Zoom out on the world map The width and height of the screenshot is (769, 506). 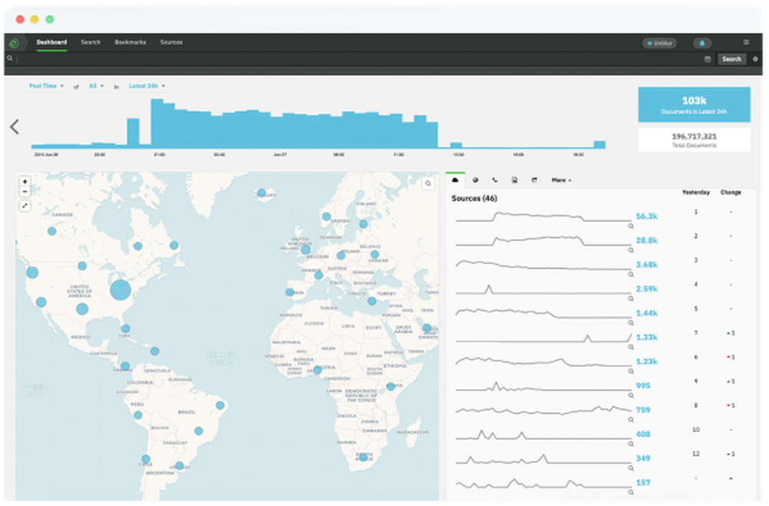[x=25, y=192]
